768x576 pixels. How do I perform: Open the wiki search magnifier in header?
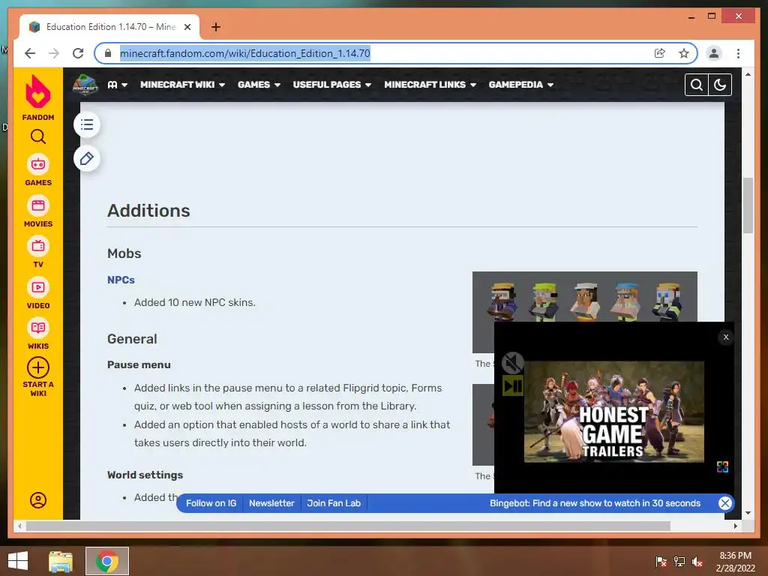point(697,85)
